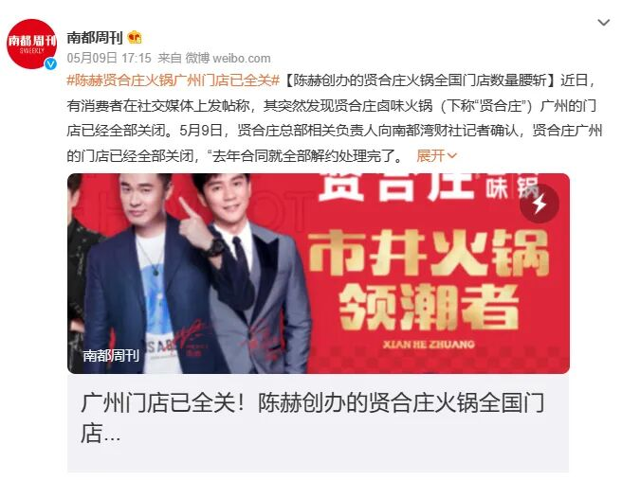Viewport: 622px width, 480px height.
Task: Open hashtag #陈赫贤合庄火锅广州门店已全关#
Action: (174, 80)
